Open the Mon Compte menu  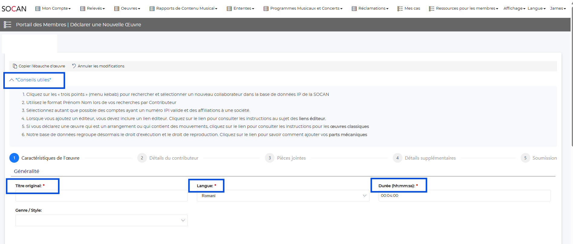[x=53, y=8]
